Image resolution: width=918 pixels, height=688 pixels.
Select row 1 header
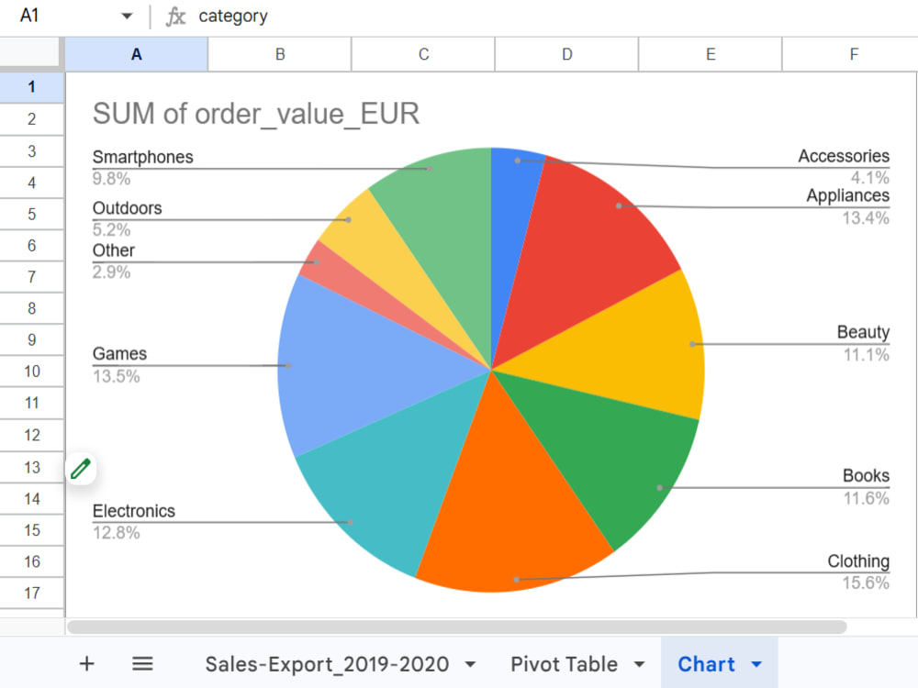(x=31, y=87)
